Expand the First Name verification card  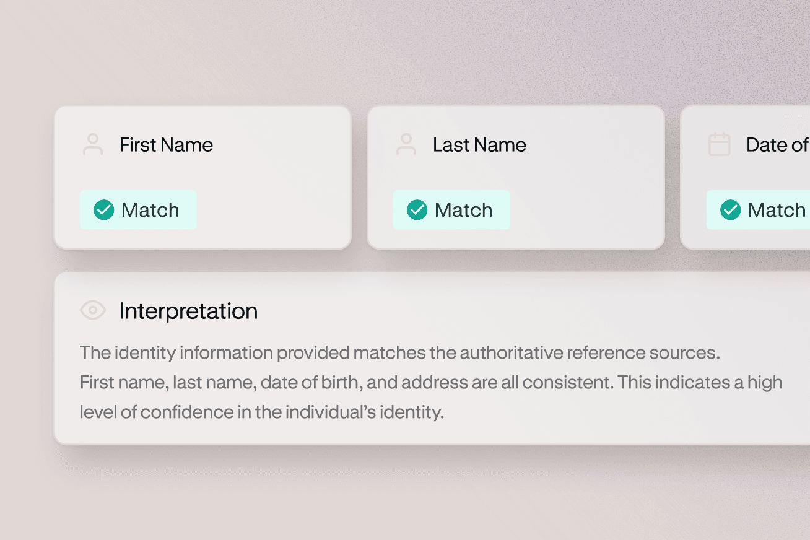point(202,177)
